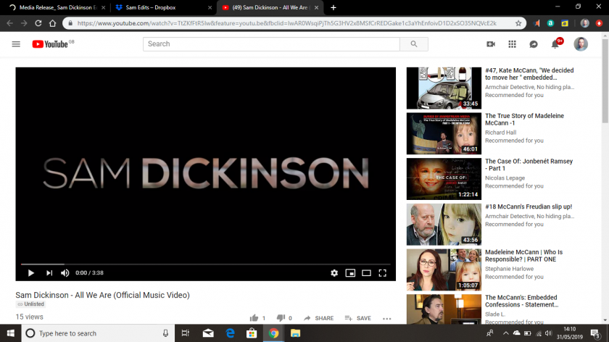Dislike the video with thumbs down
This screenshot has width=609, height=342.
(281, 318)
